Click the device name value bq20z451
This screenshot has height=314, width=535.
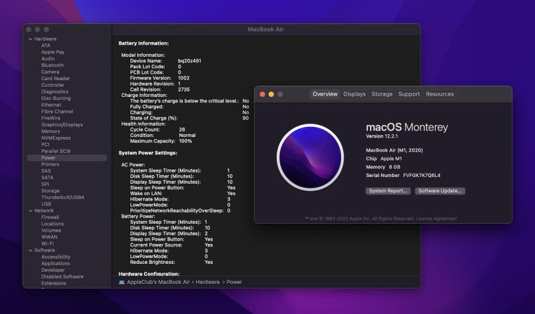(189, 61)
